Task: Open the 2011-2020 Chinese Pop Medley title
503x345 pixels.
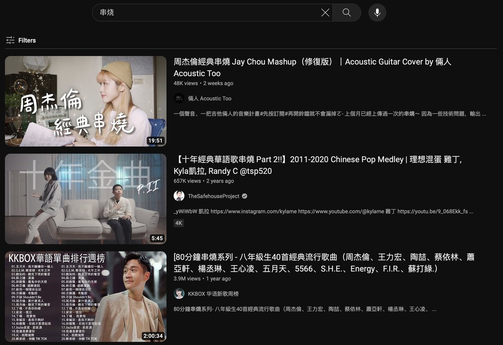Action: (318, 165)
